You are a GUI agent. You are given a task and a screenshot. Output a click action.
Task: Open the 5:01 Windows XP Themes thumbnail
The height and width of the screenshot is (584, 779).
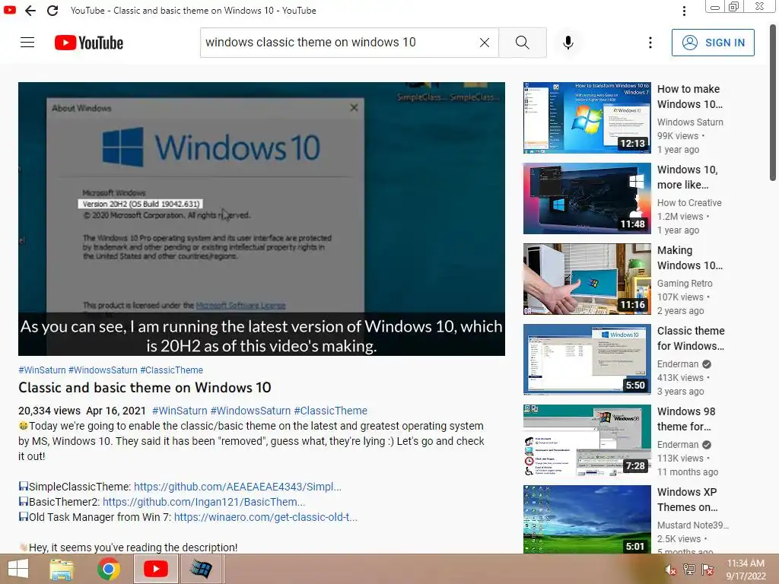tap(587, 519)
